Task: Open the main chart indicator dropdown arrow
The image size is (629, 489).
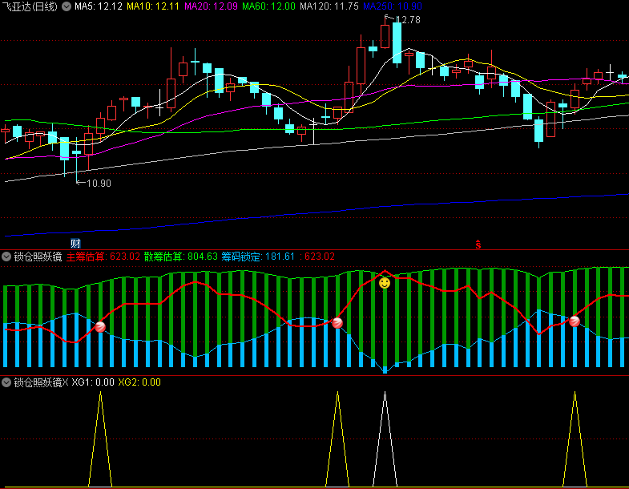Action: 67,6
